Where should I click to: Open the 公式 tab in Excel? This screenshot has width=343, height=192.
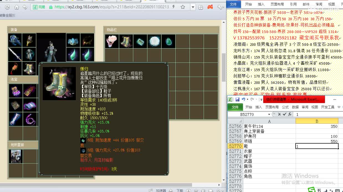285,107
